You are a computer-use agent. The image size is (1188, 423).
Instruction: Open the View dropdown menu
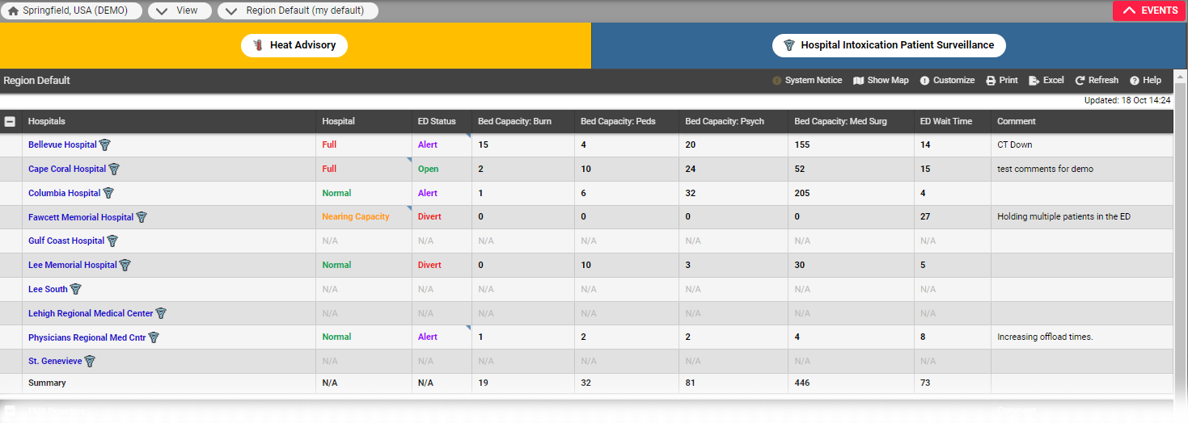(x=180, y=11)
